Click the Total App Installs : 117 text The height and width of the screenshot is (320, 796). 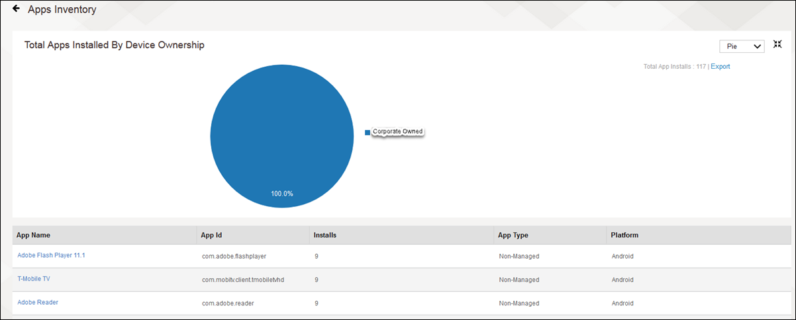pos(675,67)
